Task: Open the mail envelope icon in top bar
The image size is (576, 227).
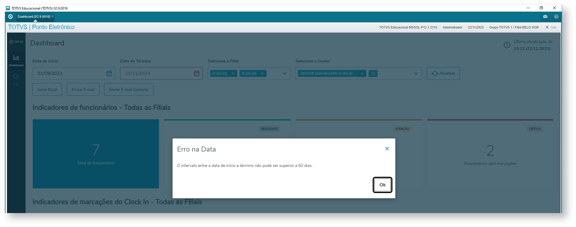Action: click(545, 17)
